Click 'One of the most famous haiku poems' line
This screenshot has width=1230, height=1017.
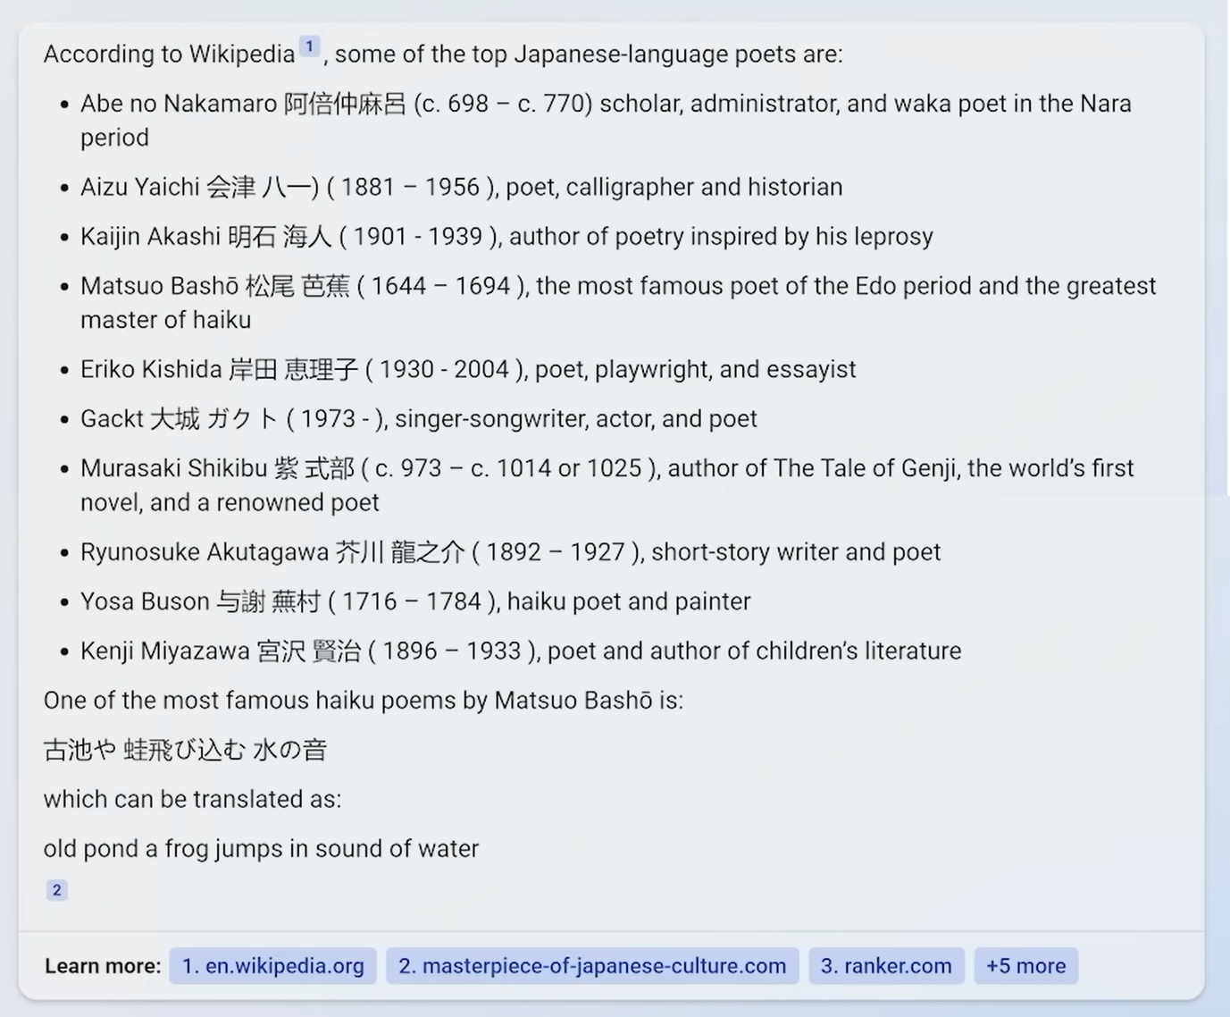pyautogui.click(x=364, y=700)
